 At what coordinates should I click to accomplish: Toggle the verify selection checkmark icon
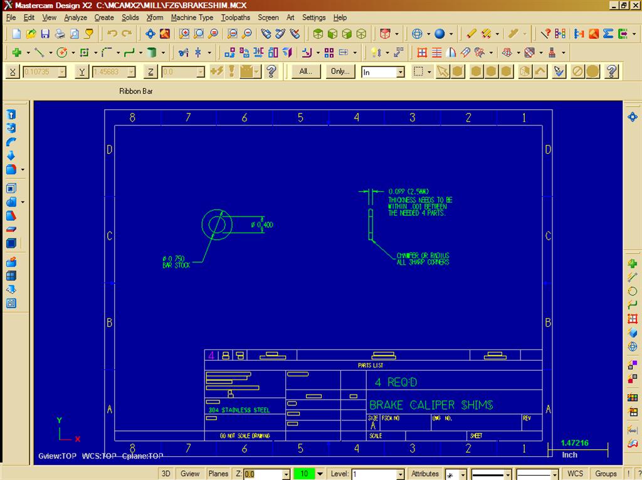click(559, 72)
